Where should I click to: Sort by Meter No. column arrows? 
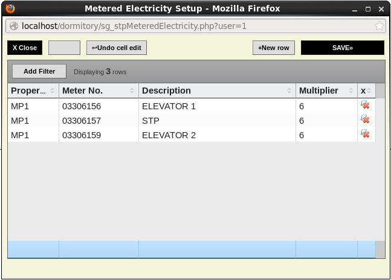click(132, 91)
